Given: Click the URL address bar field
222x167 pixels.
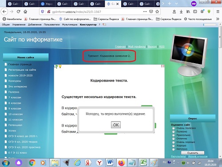Looking at the screenshot, I should [97, 12].
